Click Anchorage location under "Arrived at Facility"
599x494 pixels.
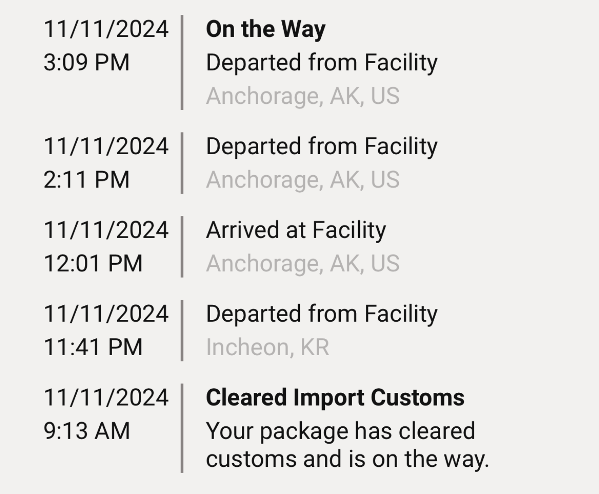coord(303,264)
